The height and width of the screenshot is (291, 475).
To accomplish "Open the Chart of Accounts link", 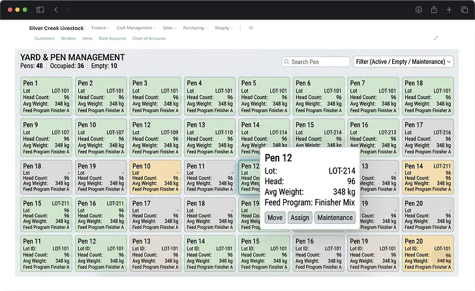I will click(149, 38).
